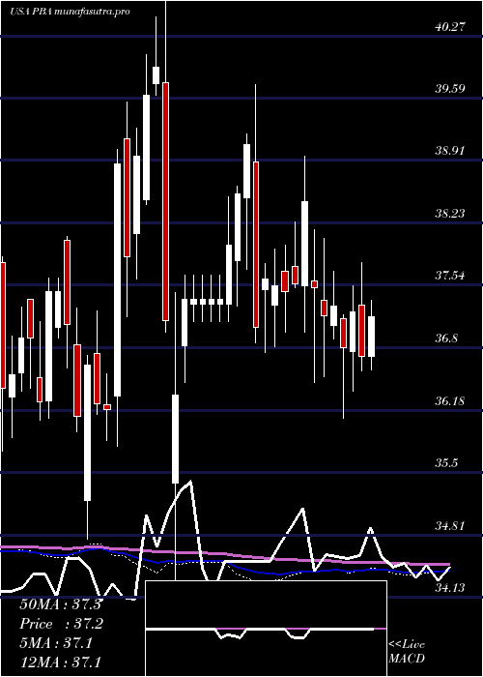Click the 38.91 price axis label

tap(450, 151)
